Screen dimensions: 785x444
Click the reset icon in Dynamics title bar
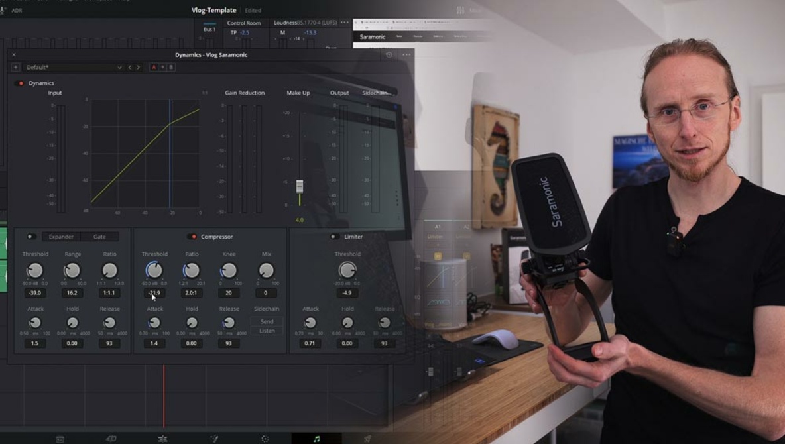(x=389, y=54)
